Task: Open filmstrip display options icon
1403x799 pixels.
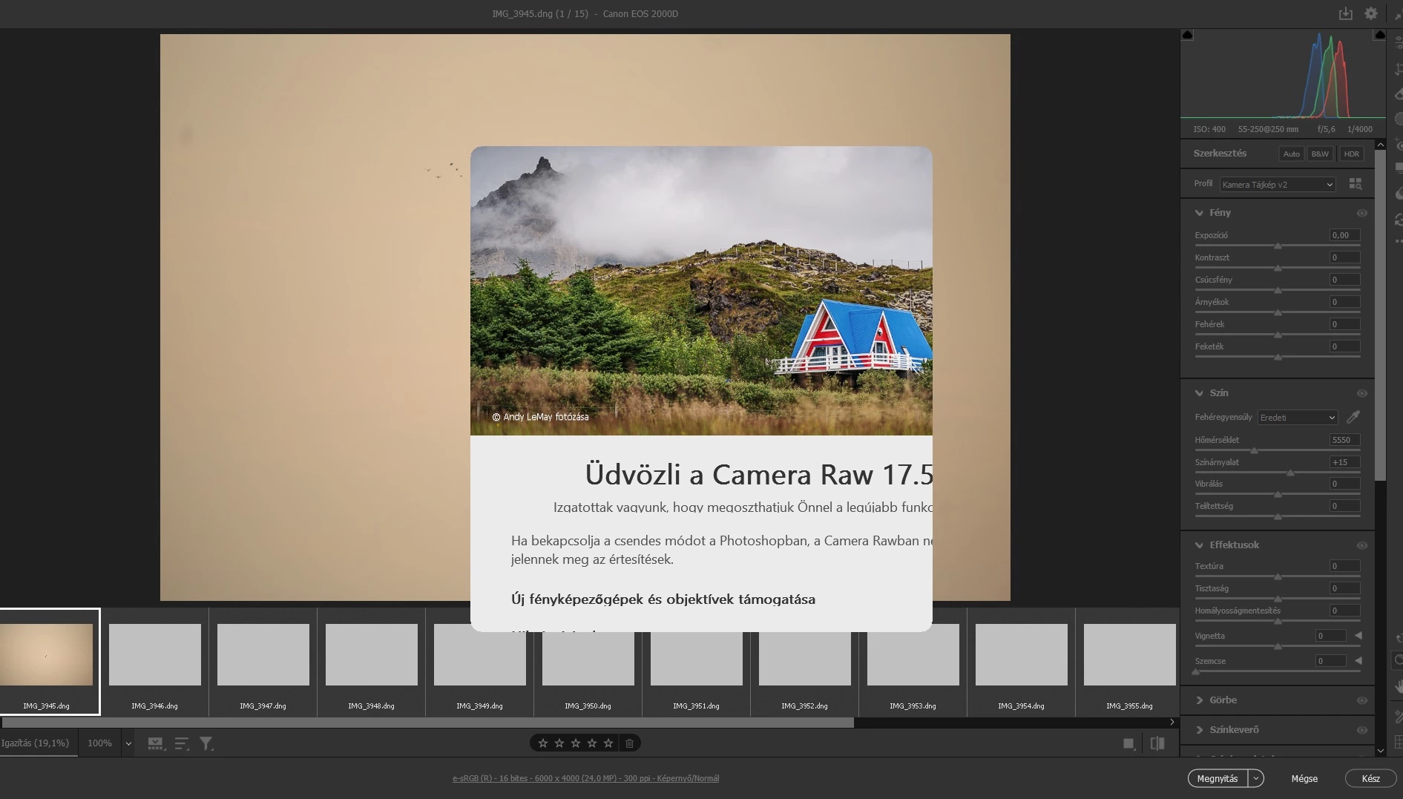Action: [x=156, y=743]
